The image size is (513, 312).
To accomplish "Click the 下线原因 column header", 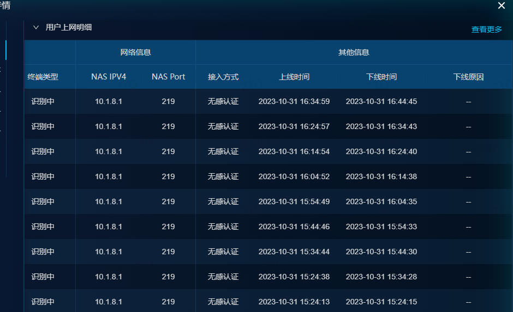I will [x=468, y=77].
